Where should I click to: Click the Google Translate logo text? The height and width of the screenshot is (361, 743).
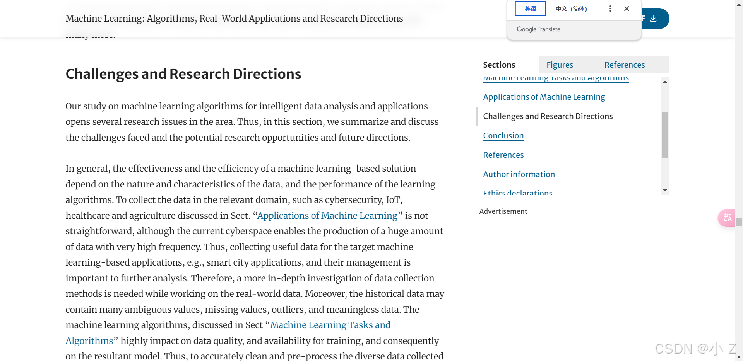538,29
